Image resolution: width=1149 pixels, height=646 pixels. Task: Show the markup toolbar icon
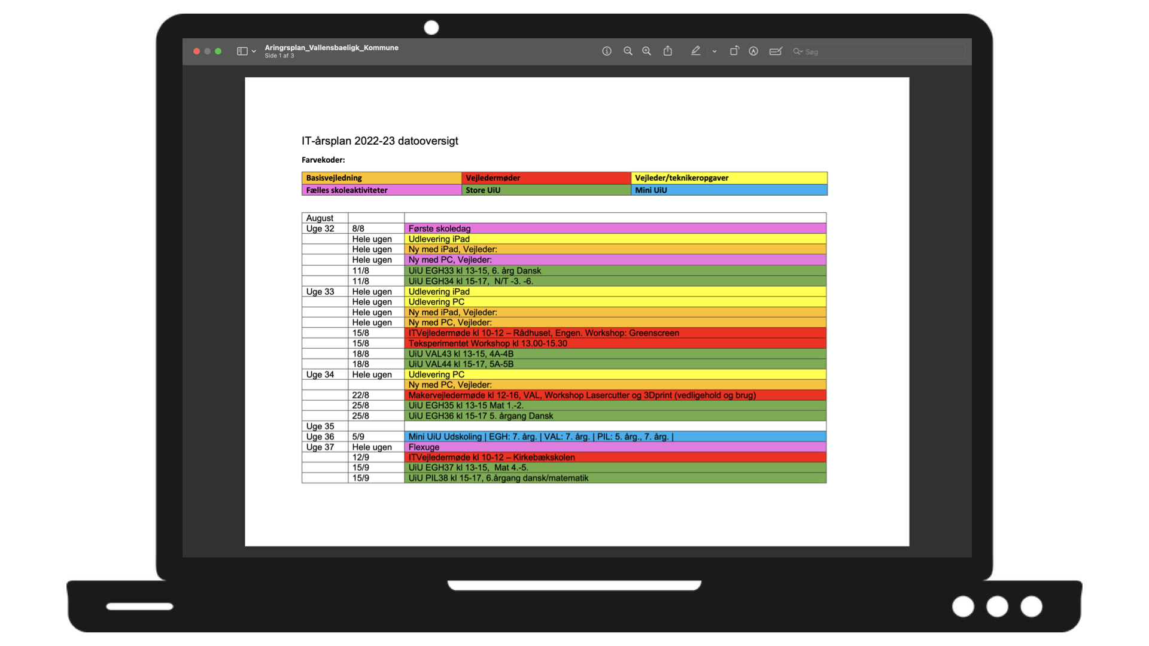pyautogui.click(x=753, y=51)
